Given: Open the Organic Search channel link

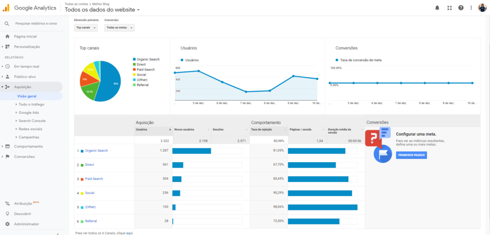Looking at the screenshot, I should [96, 151].
